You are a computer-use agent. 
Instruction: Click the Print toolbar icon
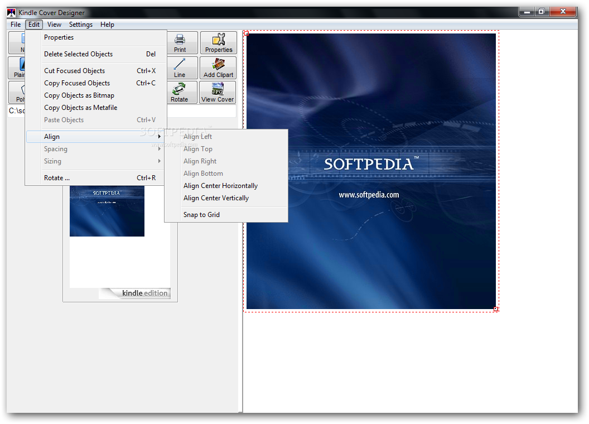[x=180, y=42]
